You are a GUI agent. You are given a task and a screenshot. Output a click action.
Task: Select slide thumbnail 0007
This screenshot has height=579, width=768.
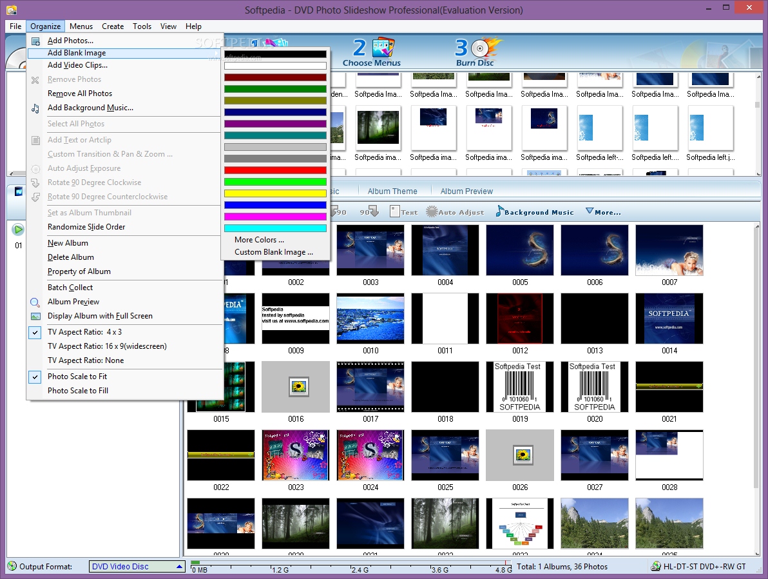669,250
